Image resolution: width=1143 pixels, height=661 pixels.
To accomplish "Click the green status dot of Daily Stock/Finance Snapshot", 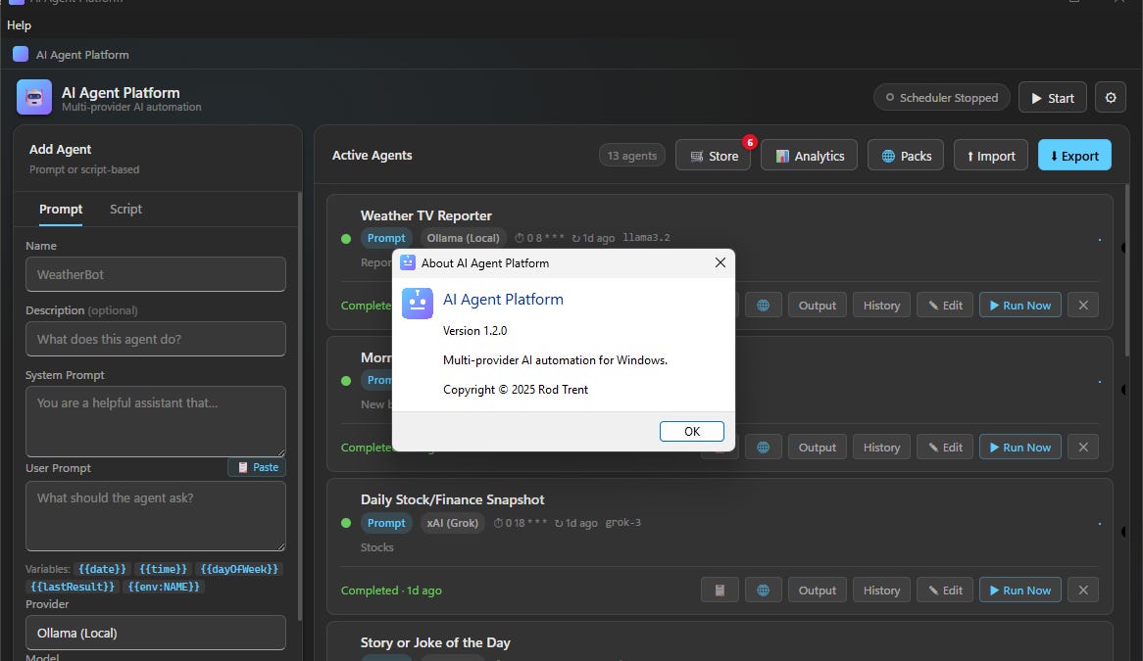I will (346, 523).
